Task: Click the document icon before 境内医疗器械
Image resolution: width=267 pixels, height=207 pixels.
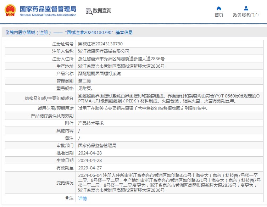Action: pyautogui.click(x=7, y=32)
